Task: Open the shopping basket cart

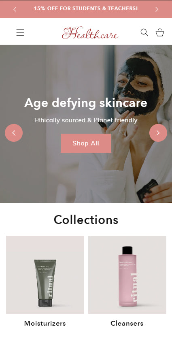Action: [x=160, y=32]
